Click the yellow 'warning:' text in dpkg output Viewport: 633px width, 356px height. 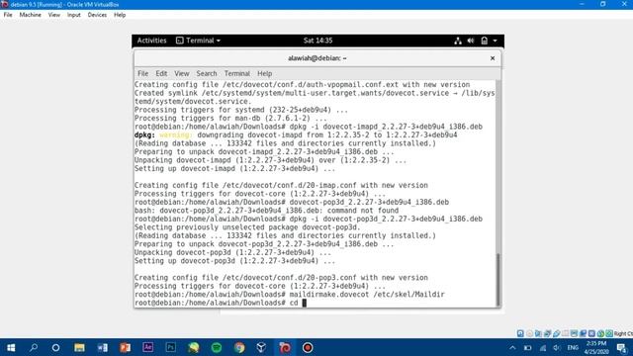click(x=176, y=134)
